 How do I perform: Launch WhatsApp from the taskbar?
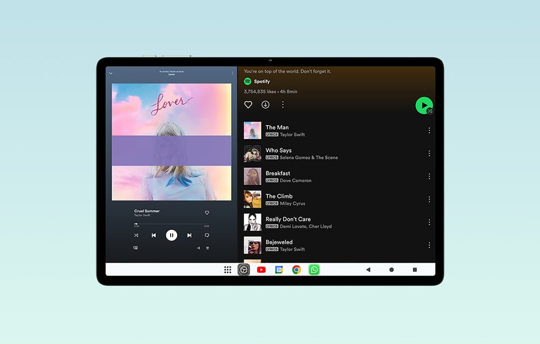pos(314,270)
